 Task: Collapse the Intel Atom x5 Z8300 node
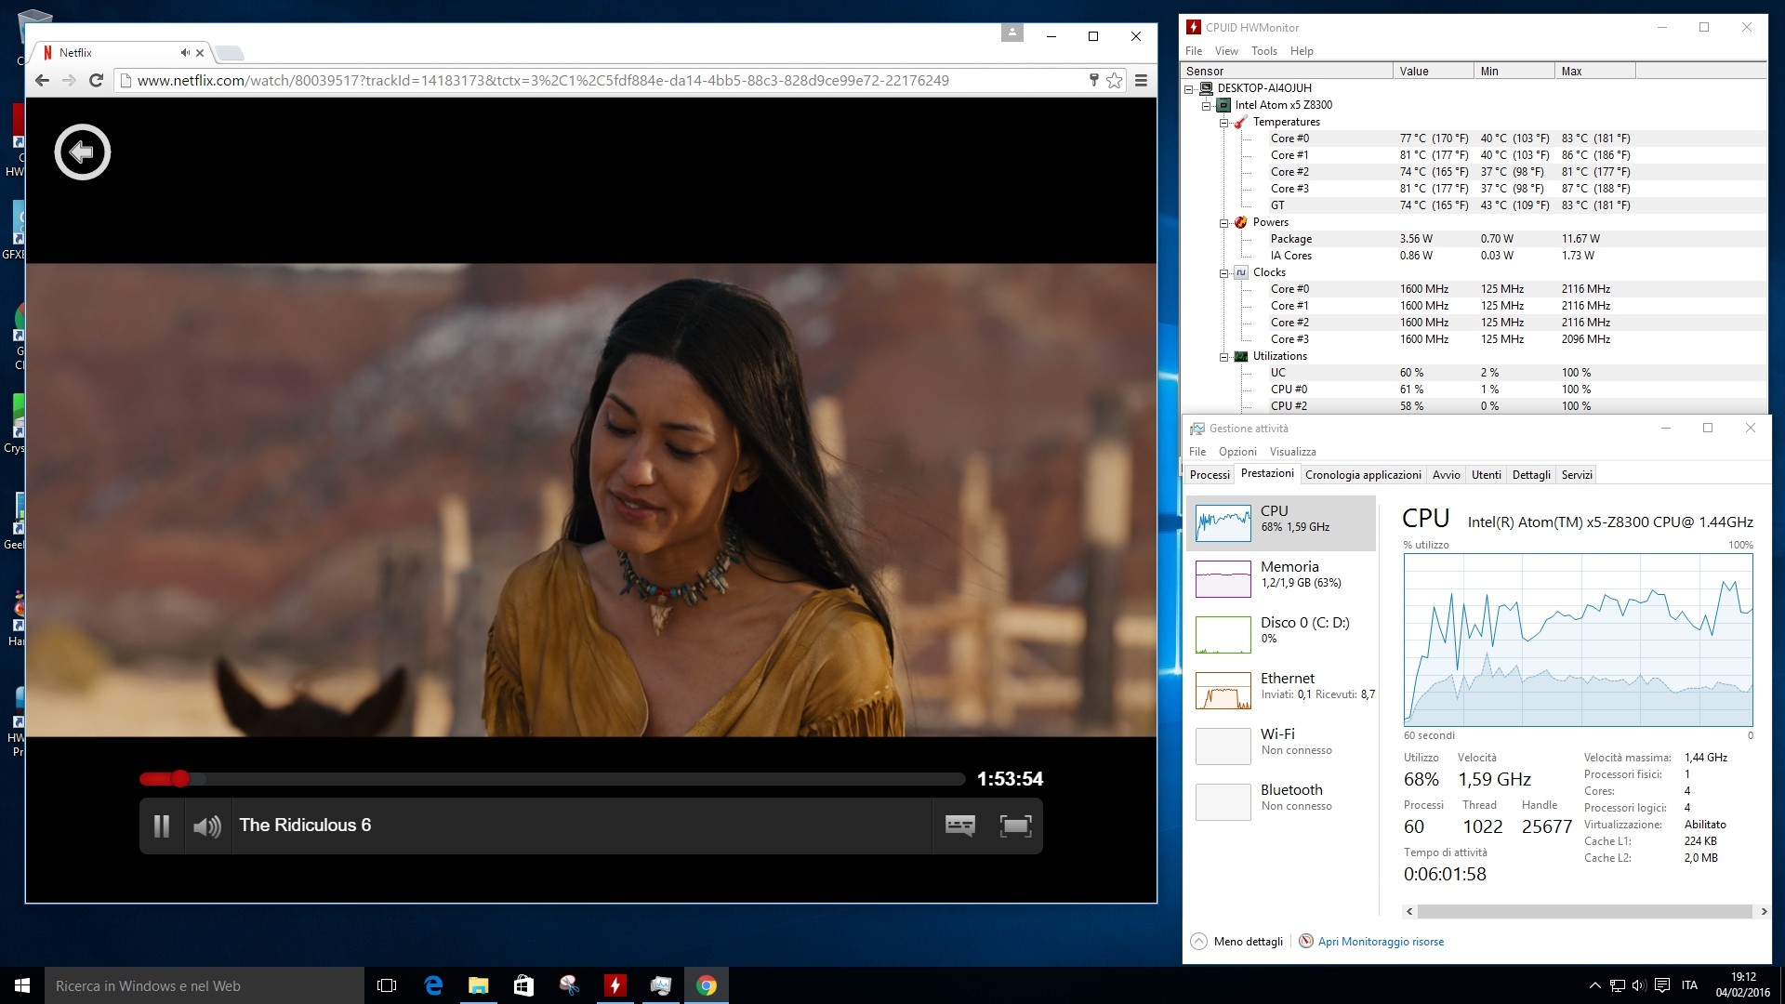[1207, 106]
